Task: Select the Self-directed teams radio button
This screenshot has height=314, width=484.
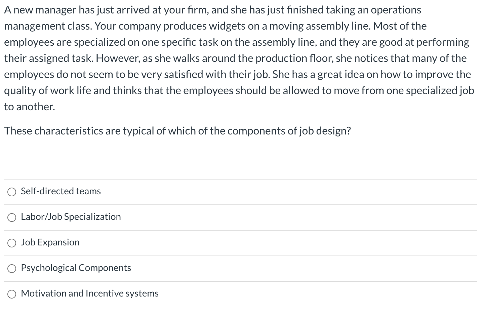Action: point(12,192)
